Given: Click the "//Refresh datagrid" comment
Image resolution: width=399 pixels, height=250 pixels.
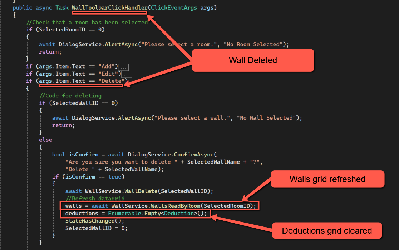Looking at the screenshot, I should (95, 199).
